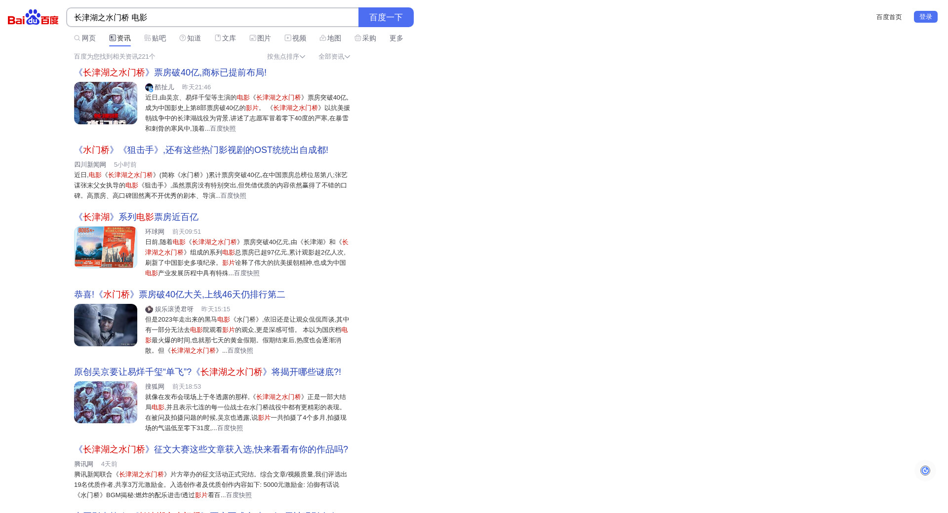Open the 地图 map search tab
The width and height of the screenshot is (948, 513).
330,38
